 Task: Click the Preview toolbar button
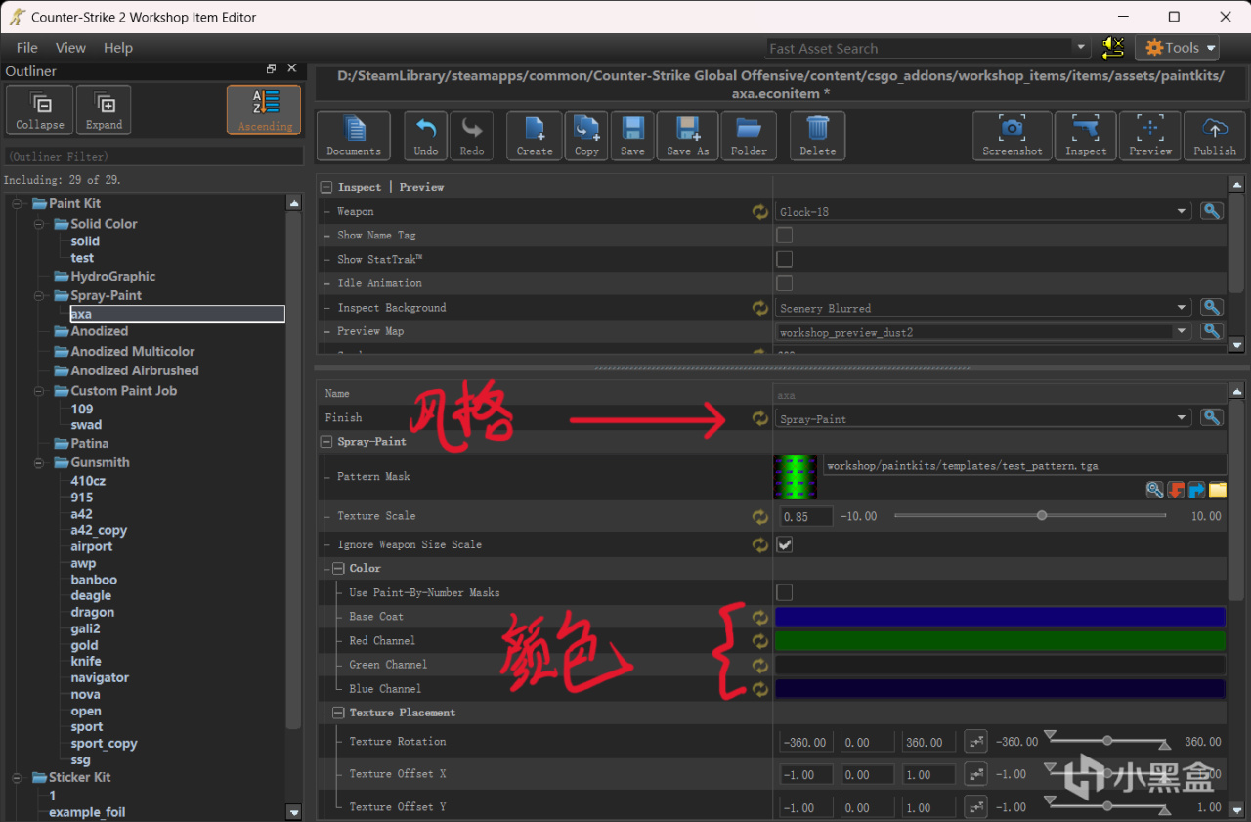(x=1150, y=136)
